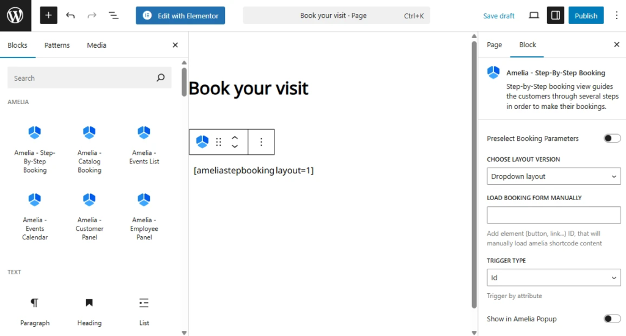This screenshot has width=626, height=336.
Task: Expand the Trigger Type dropdown
Action: (554, 278)
